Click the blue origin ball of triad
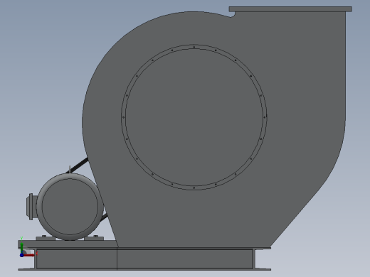The width and height of the screenshot is (370, 277). coord(21,255)
